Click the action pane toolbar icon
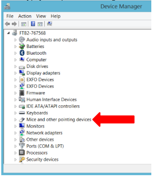 [40, 24]
